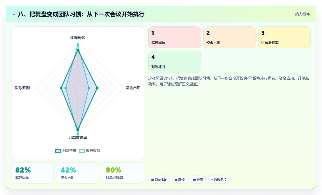Click the 82% 库存周转 stat card
Viewport: 322px width, 195px height.
pyautogui.click(x=32, y=173)
